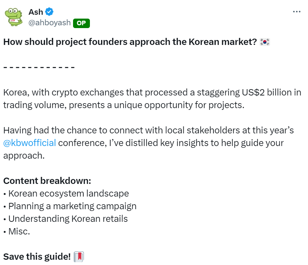Open the three-dot more options menu

pyautogui.click(x=296, y=12)
